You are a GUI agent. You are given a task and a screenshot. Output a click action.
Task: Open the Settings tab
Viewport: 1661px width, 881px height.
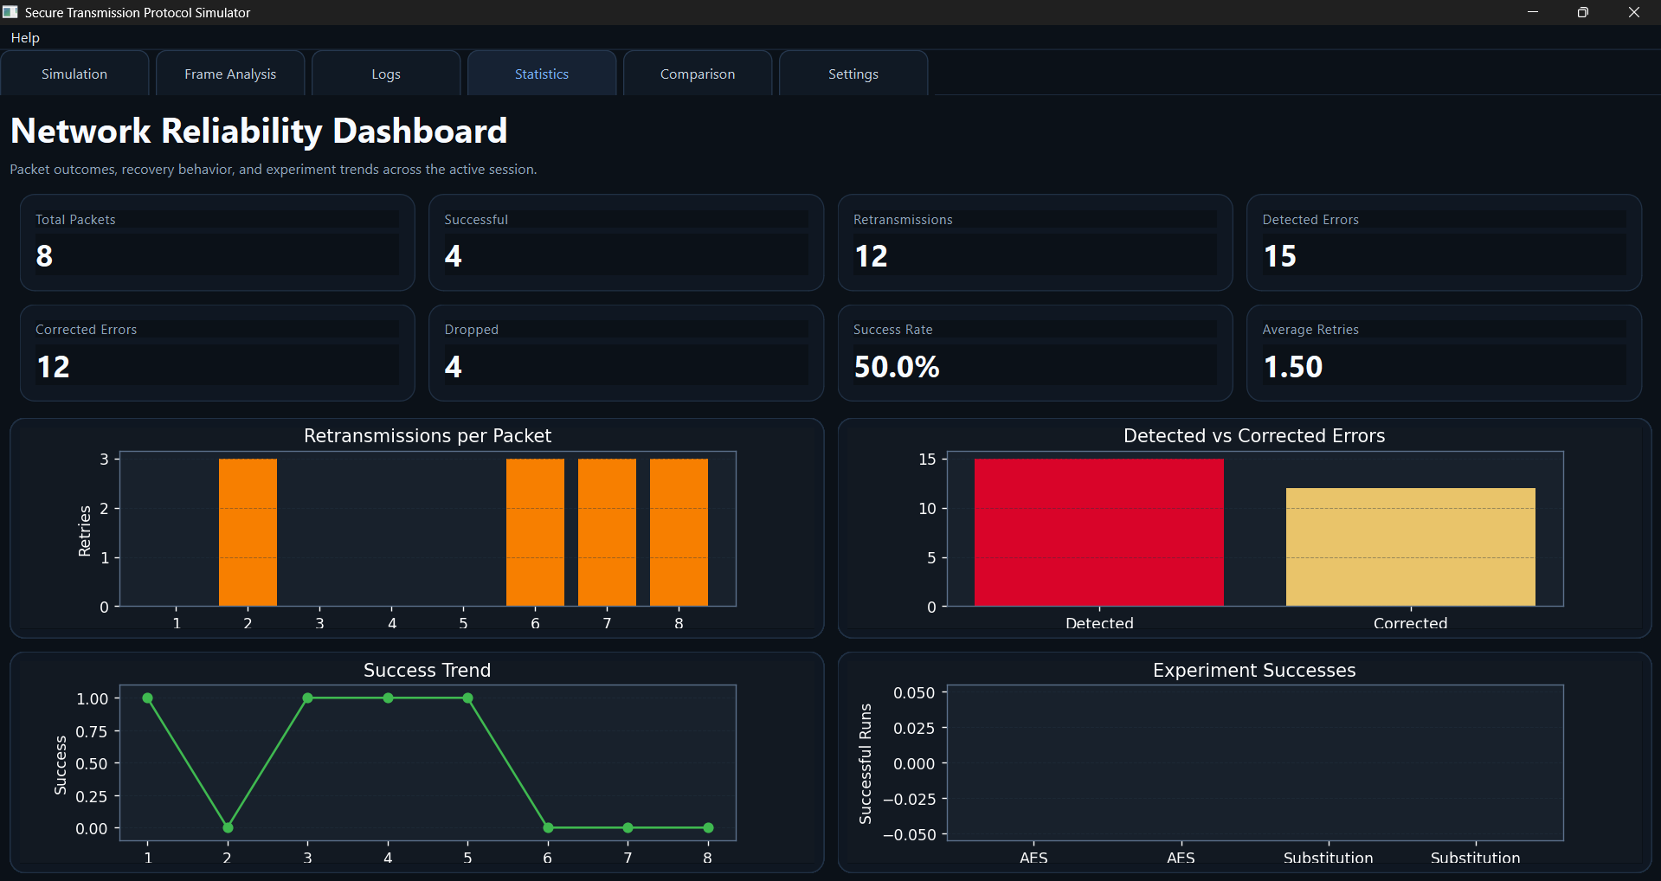(853, 74)
